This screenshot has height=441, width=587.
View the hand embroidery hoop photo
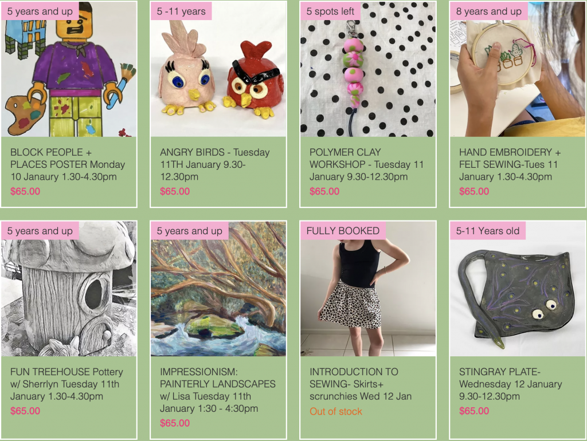(518, 69)
